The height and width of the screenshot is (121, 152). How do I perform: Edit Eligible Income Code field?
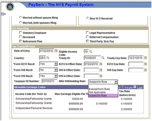click(x=86, y=52)
